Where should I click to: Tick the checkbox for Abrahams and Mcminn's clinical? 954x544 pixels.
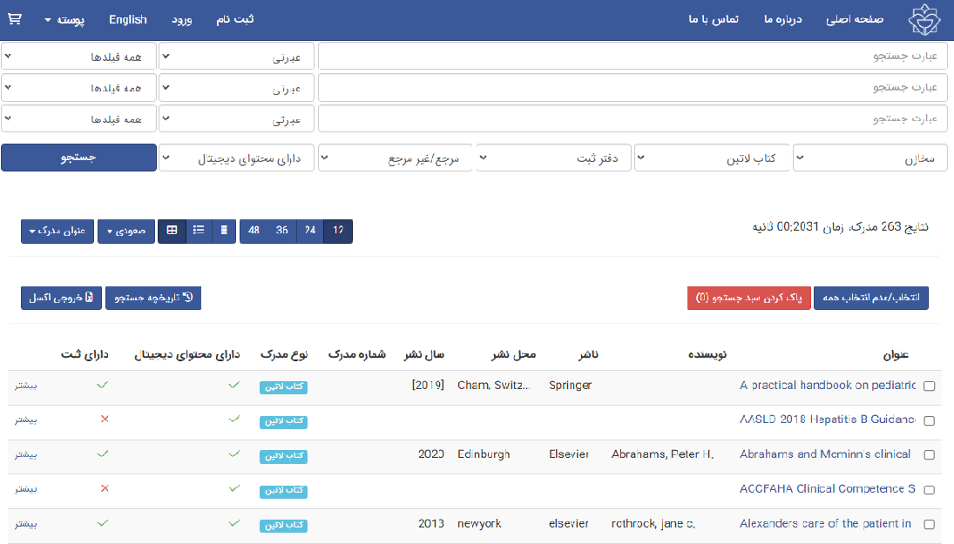(929, 455)
